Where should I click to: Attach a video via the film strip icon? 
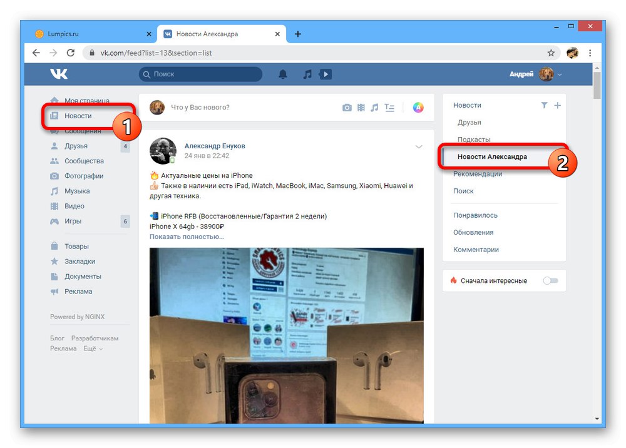pos(361,108)
